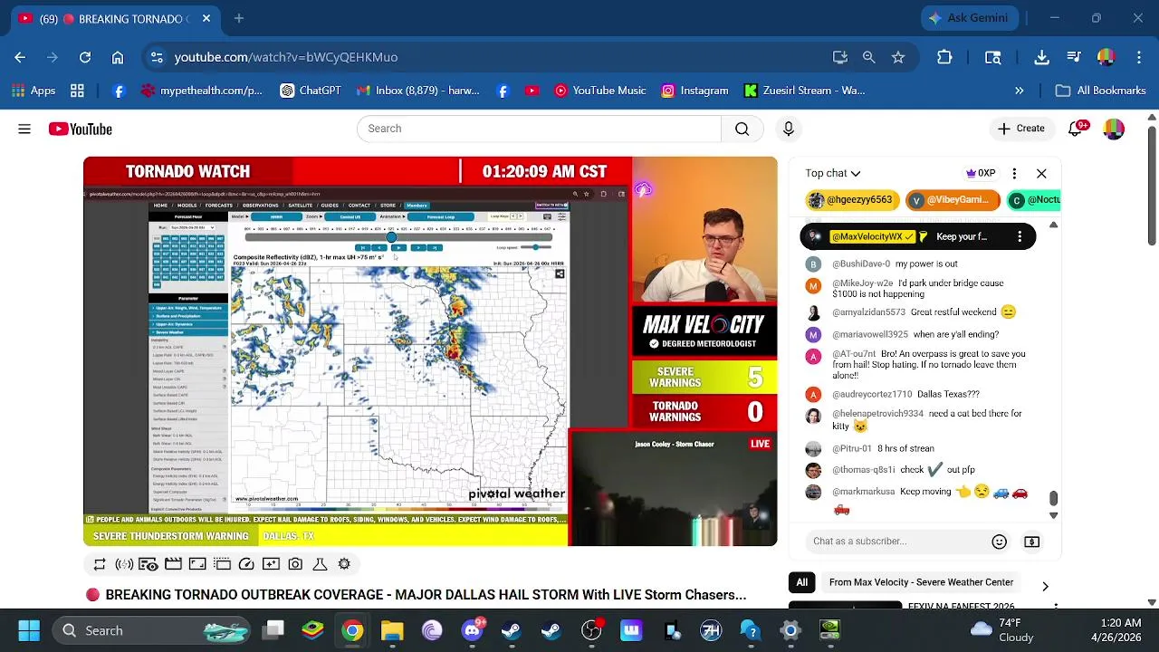The image size is (1159, 652).
Task: Open YouTube notifications bell
Action: [1077, 129]
